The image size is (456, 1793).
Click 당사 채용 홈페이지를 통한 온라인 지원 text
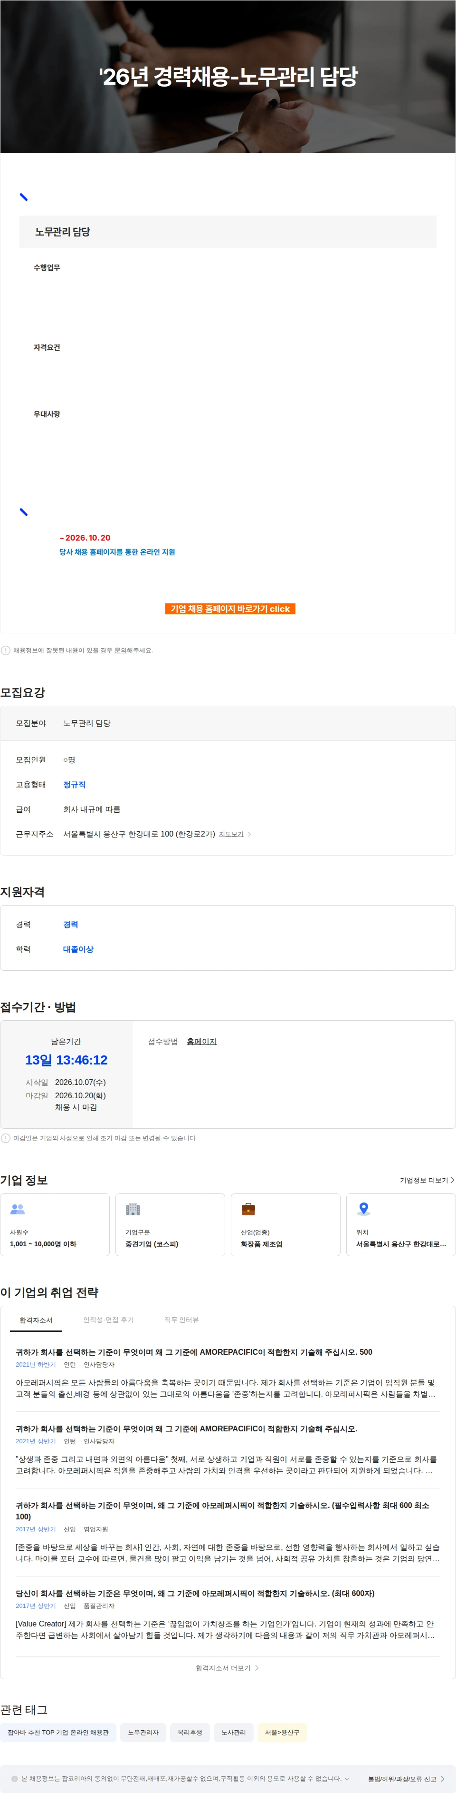[x=117, y=552]
